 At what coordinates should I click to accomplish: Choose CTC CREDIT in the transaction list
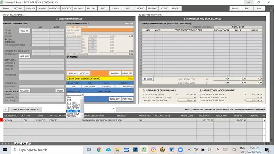[x=73, y=106]
